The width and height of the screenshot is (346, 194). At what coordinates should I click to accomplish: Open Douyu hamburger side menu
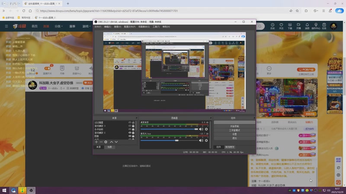tap(6, 26)
